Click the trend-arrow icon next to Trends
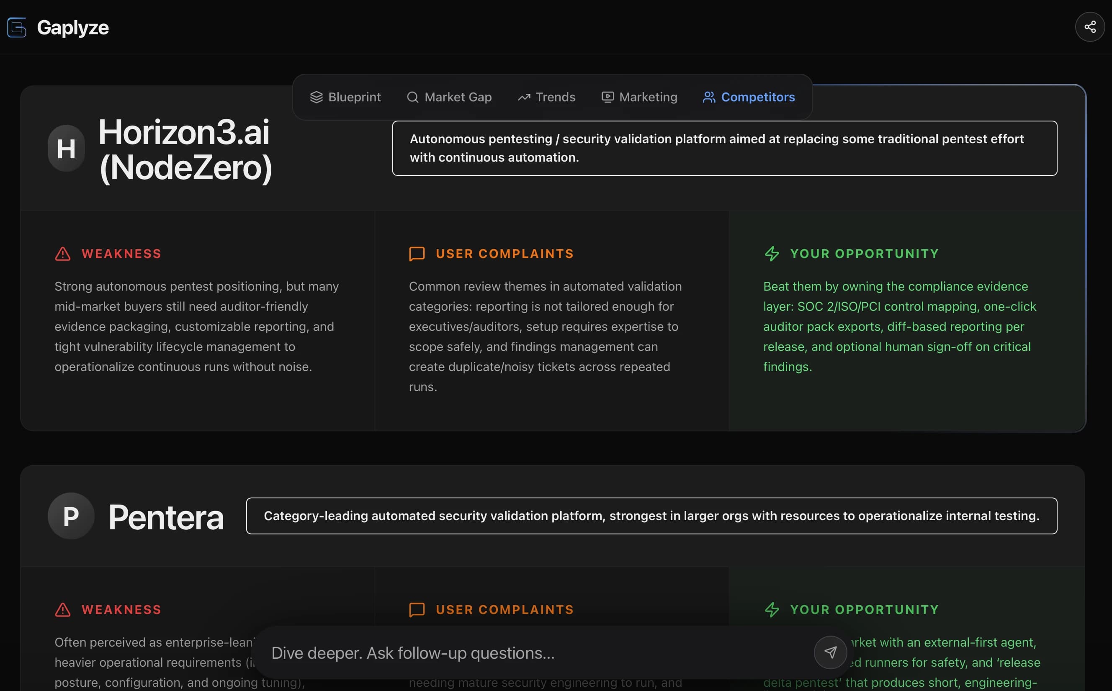This screenshot has width=1112, height=691. tap(524, 97)
